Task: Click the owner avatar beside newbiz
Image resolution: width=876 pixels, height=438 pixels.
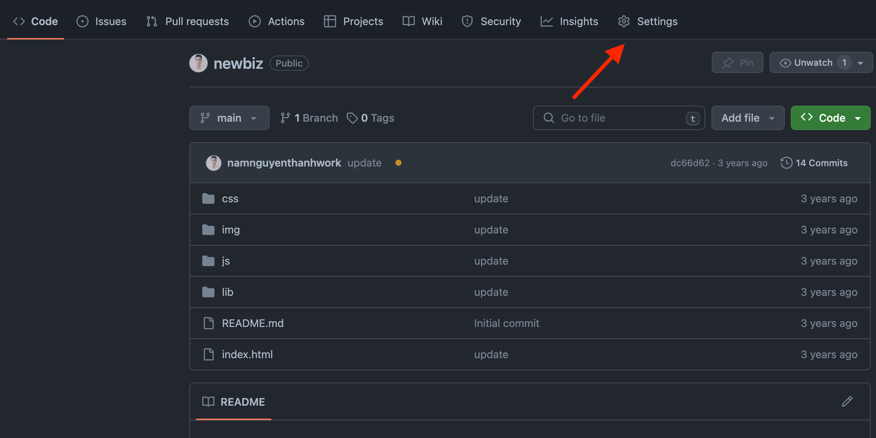Action: [198, 63]
